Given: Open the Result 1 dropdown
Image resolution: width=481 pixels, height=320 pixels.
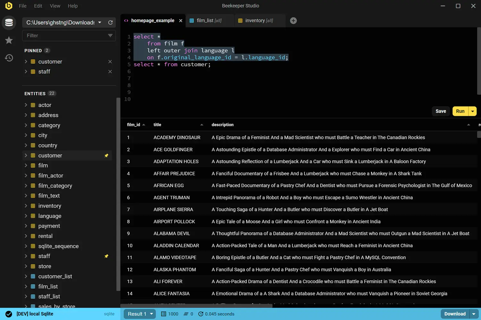Looking at the screenshot, I should (139, 314).
